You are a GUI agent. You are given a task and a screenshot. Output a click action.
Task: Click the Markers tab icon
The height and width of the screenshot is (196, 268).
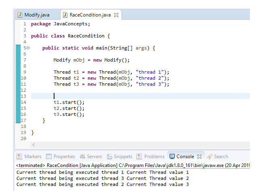click(19, 157)
